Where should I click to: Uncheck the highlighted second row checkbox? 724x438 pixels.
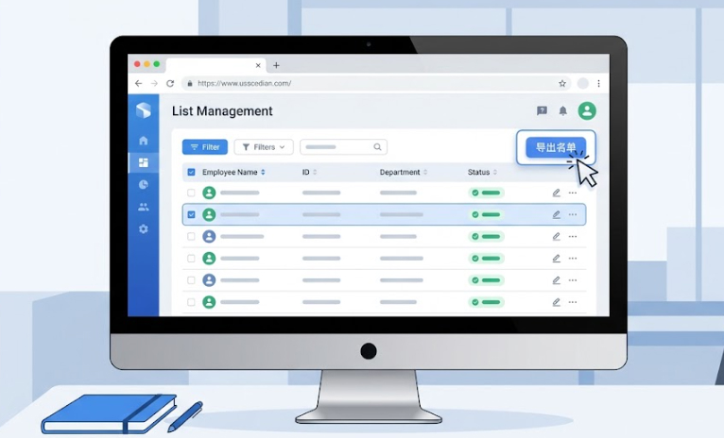(191, 214)
